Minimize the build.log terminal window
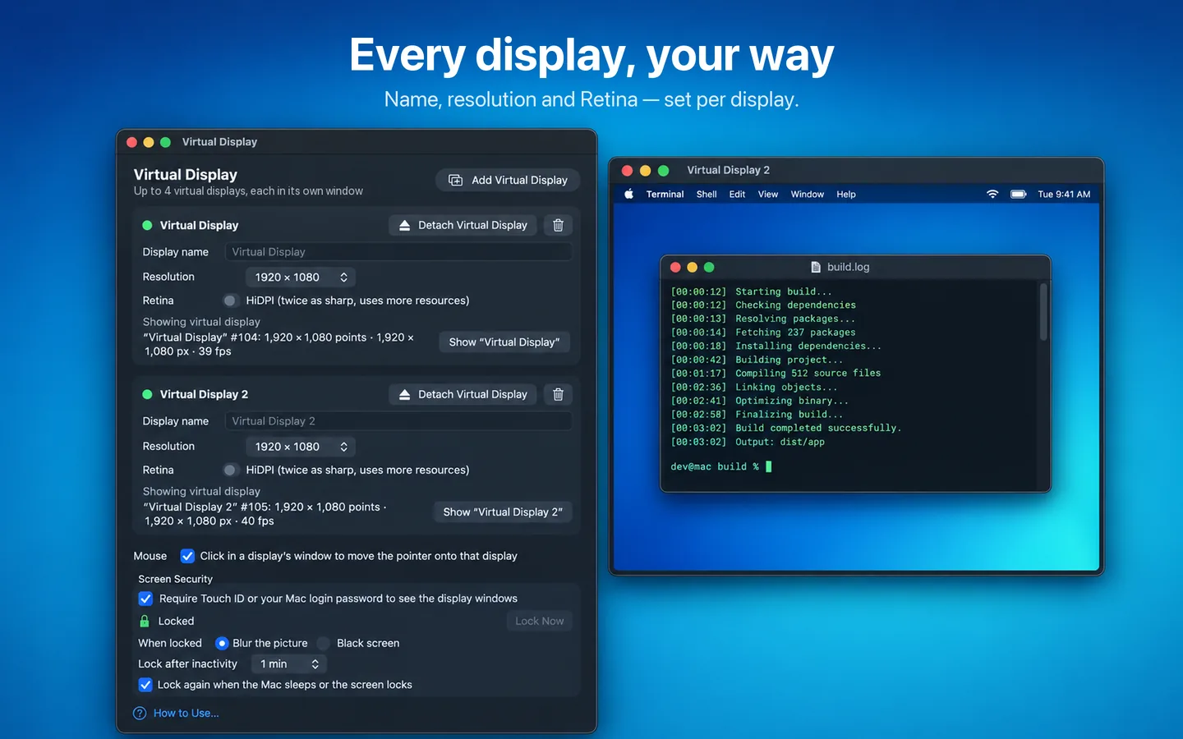This screenshot has height=739, width=1183. 692,267
